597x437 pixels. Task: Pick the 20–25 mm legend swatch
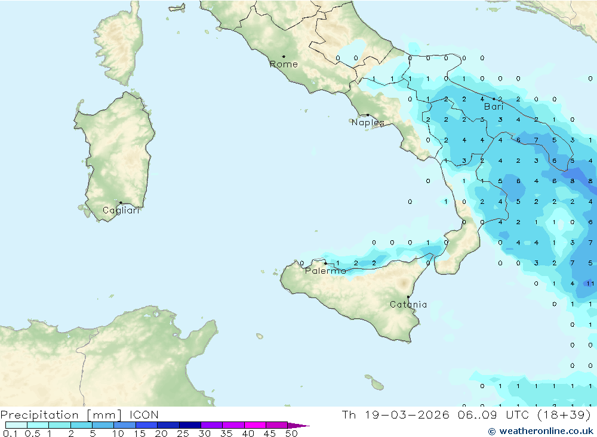click(168, 425)
